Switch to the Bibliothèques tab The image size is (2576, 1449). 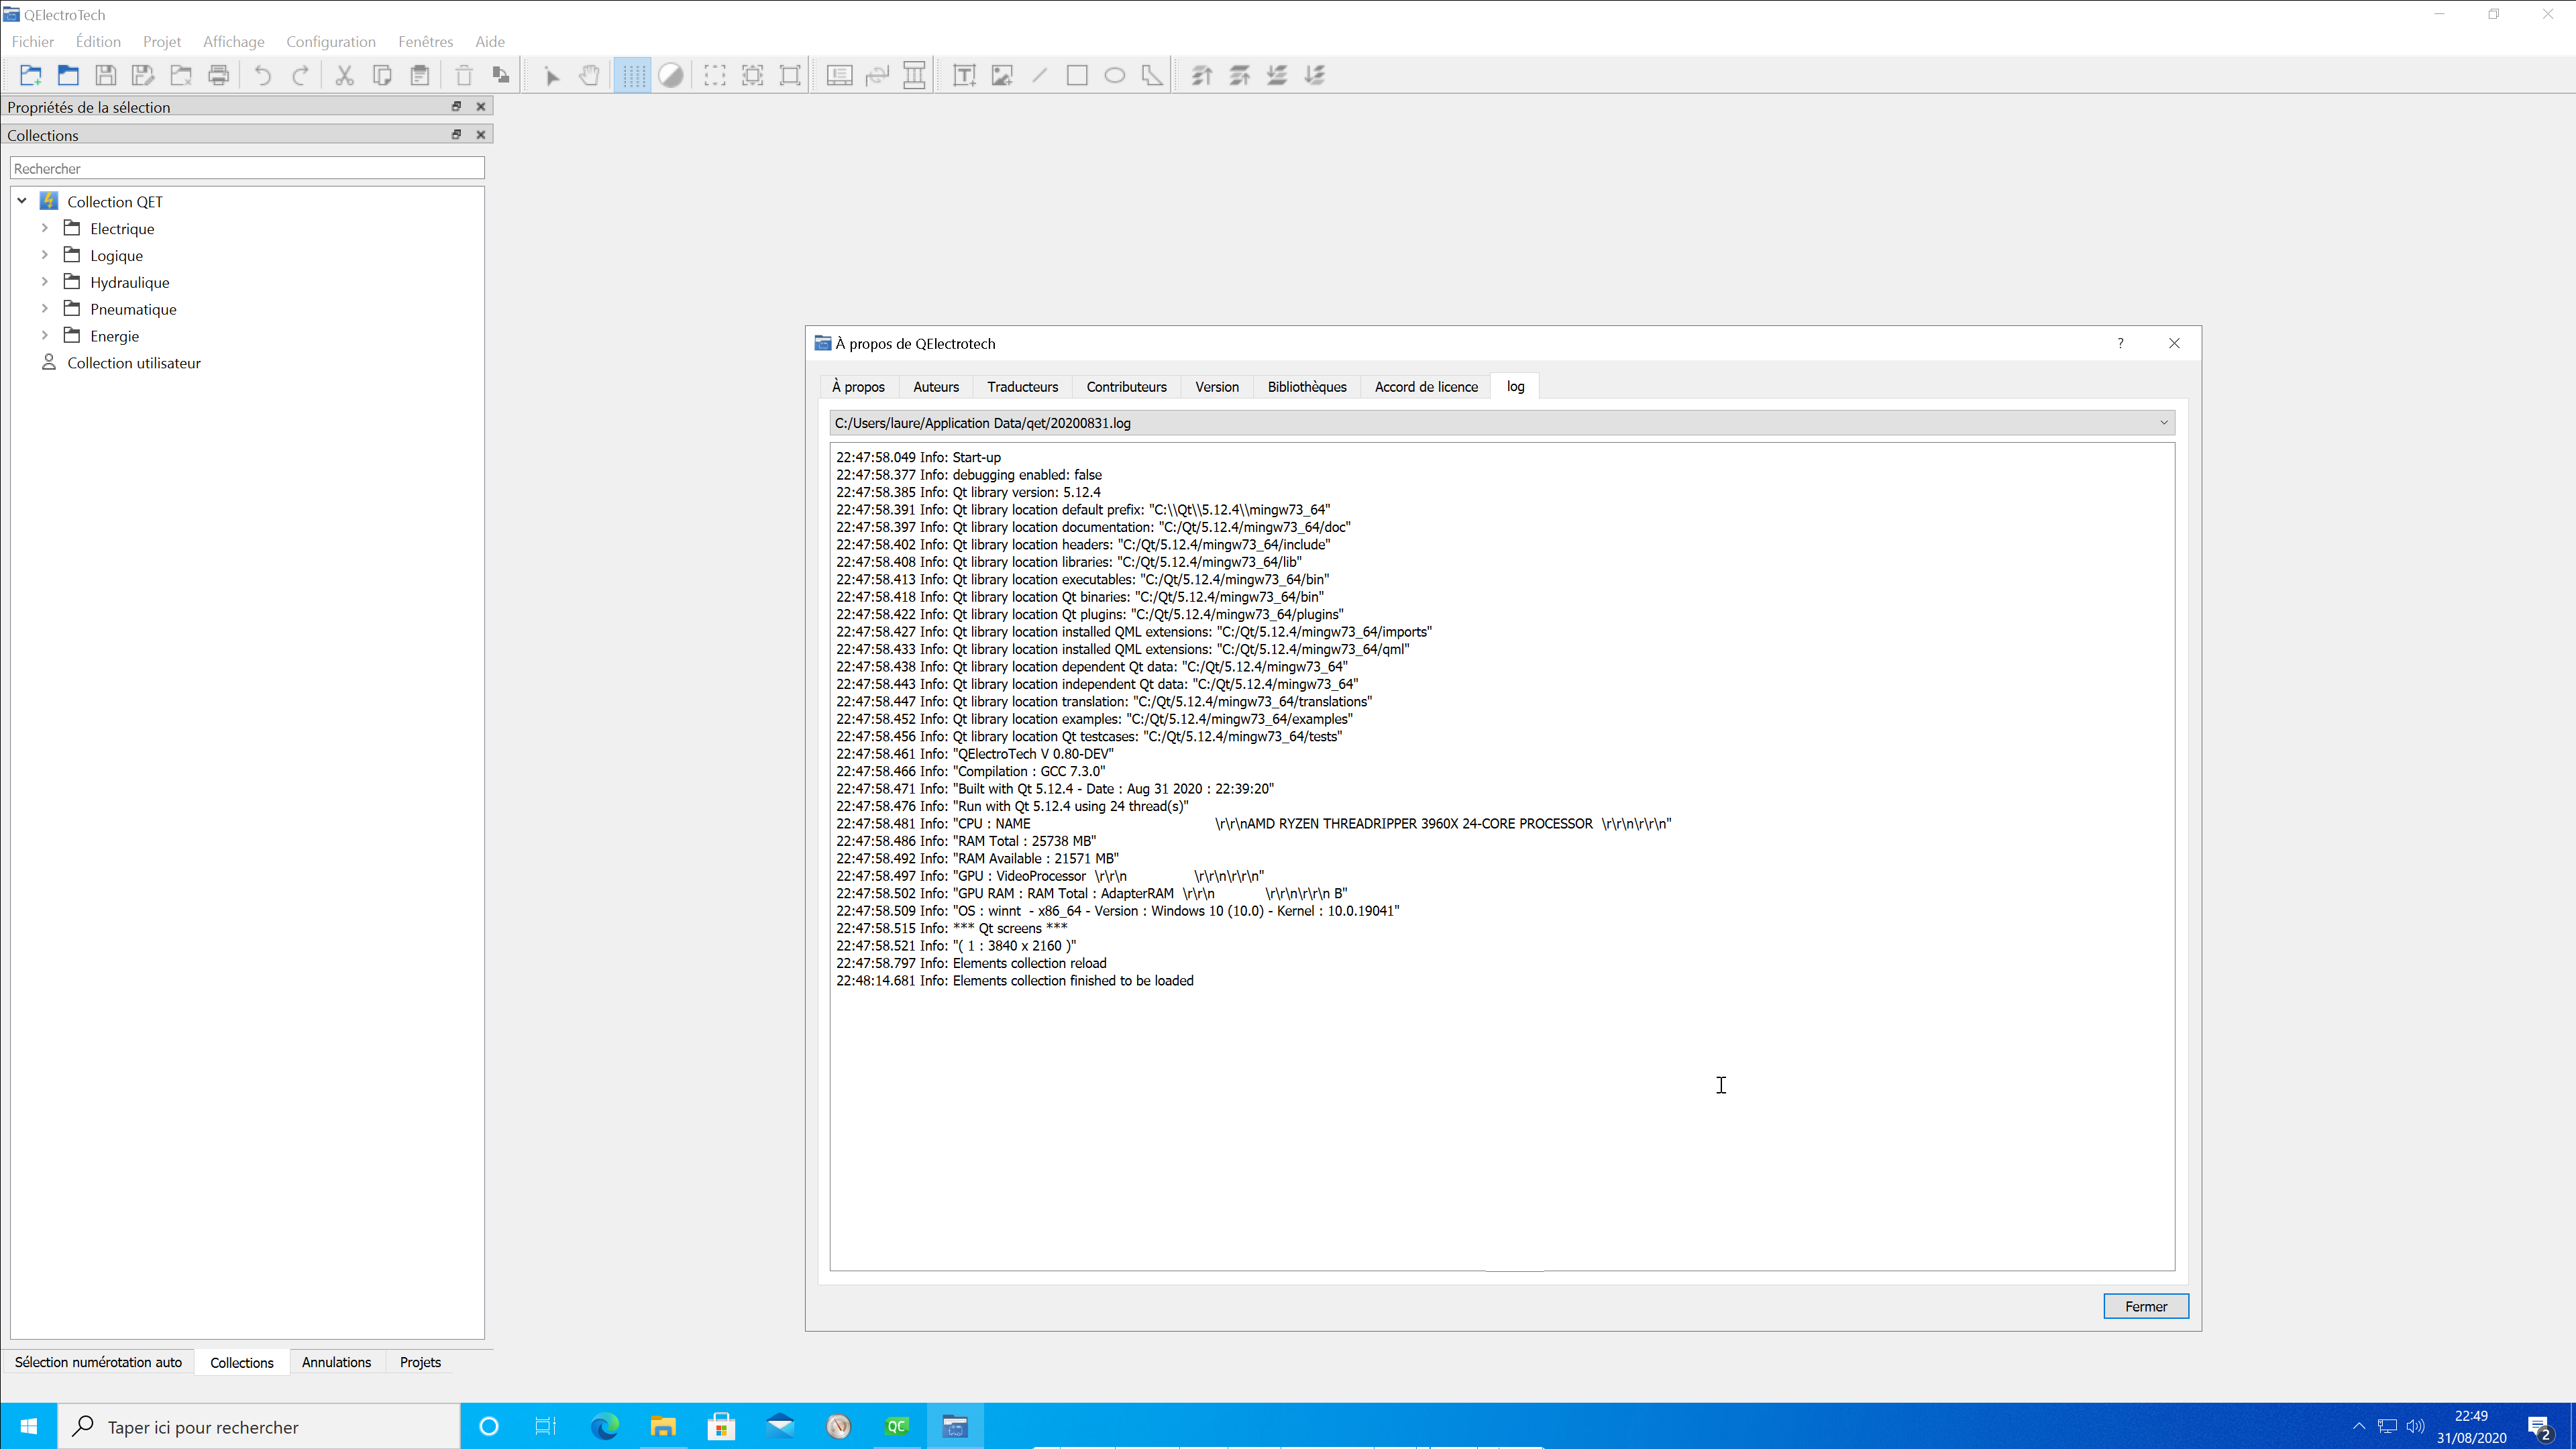[x=1306, y=387]
